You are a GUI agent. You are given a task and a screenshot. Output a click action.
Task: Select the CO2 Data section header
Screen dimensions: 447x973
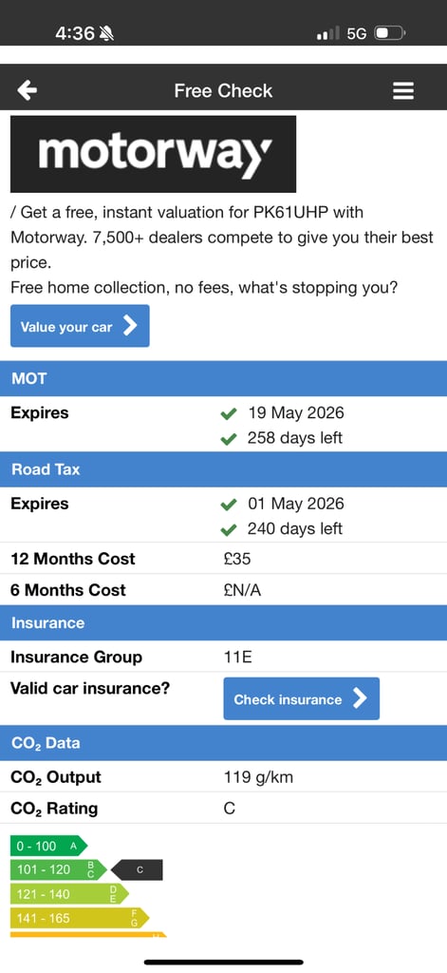point(223,743)
